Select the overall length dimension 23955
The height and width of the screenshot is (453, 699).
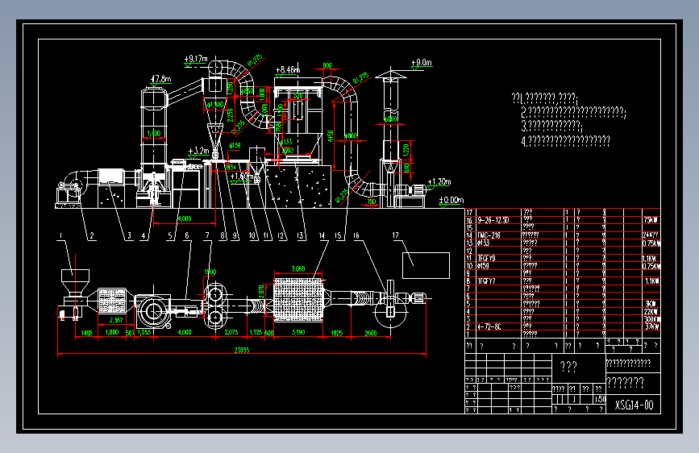(x=242, y=350)
